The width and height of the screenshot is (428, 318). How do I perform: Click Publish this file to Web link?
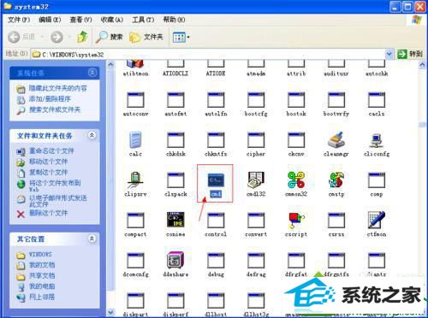click(55, 185)
